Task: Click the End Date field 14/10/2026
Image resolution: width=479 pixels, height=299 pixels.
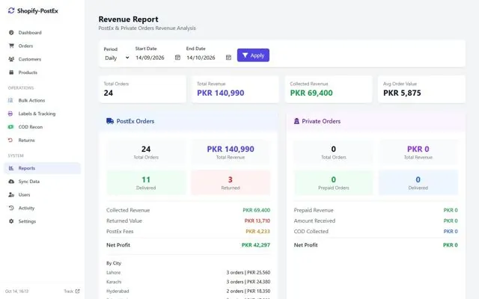Action: pyautogui.click(x=209, y=58)
